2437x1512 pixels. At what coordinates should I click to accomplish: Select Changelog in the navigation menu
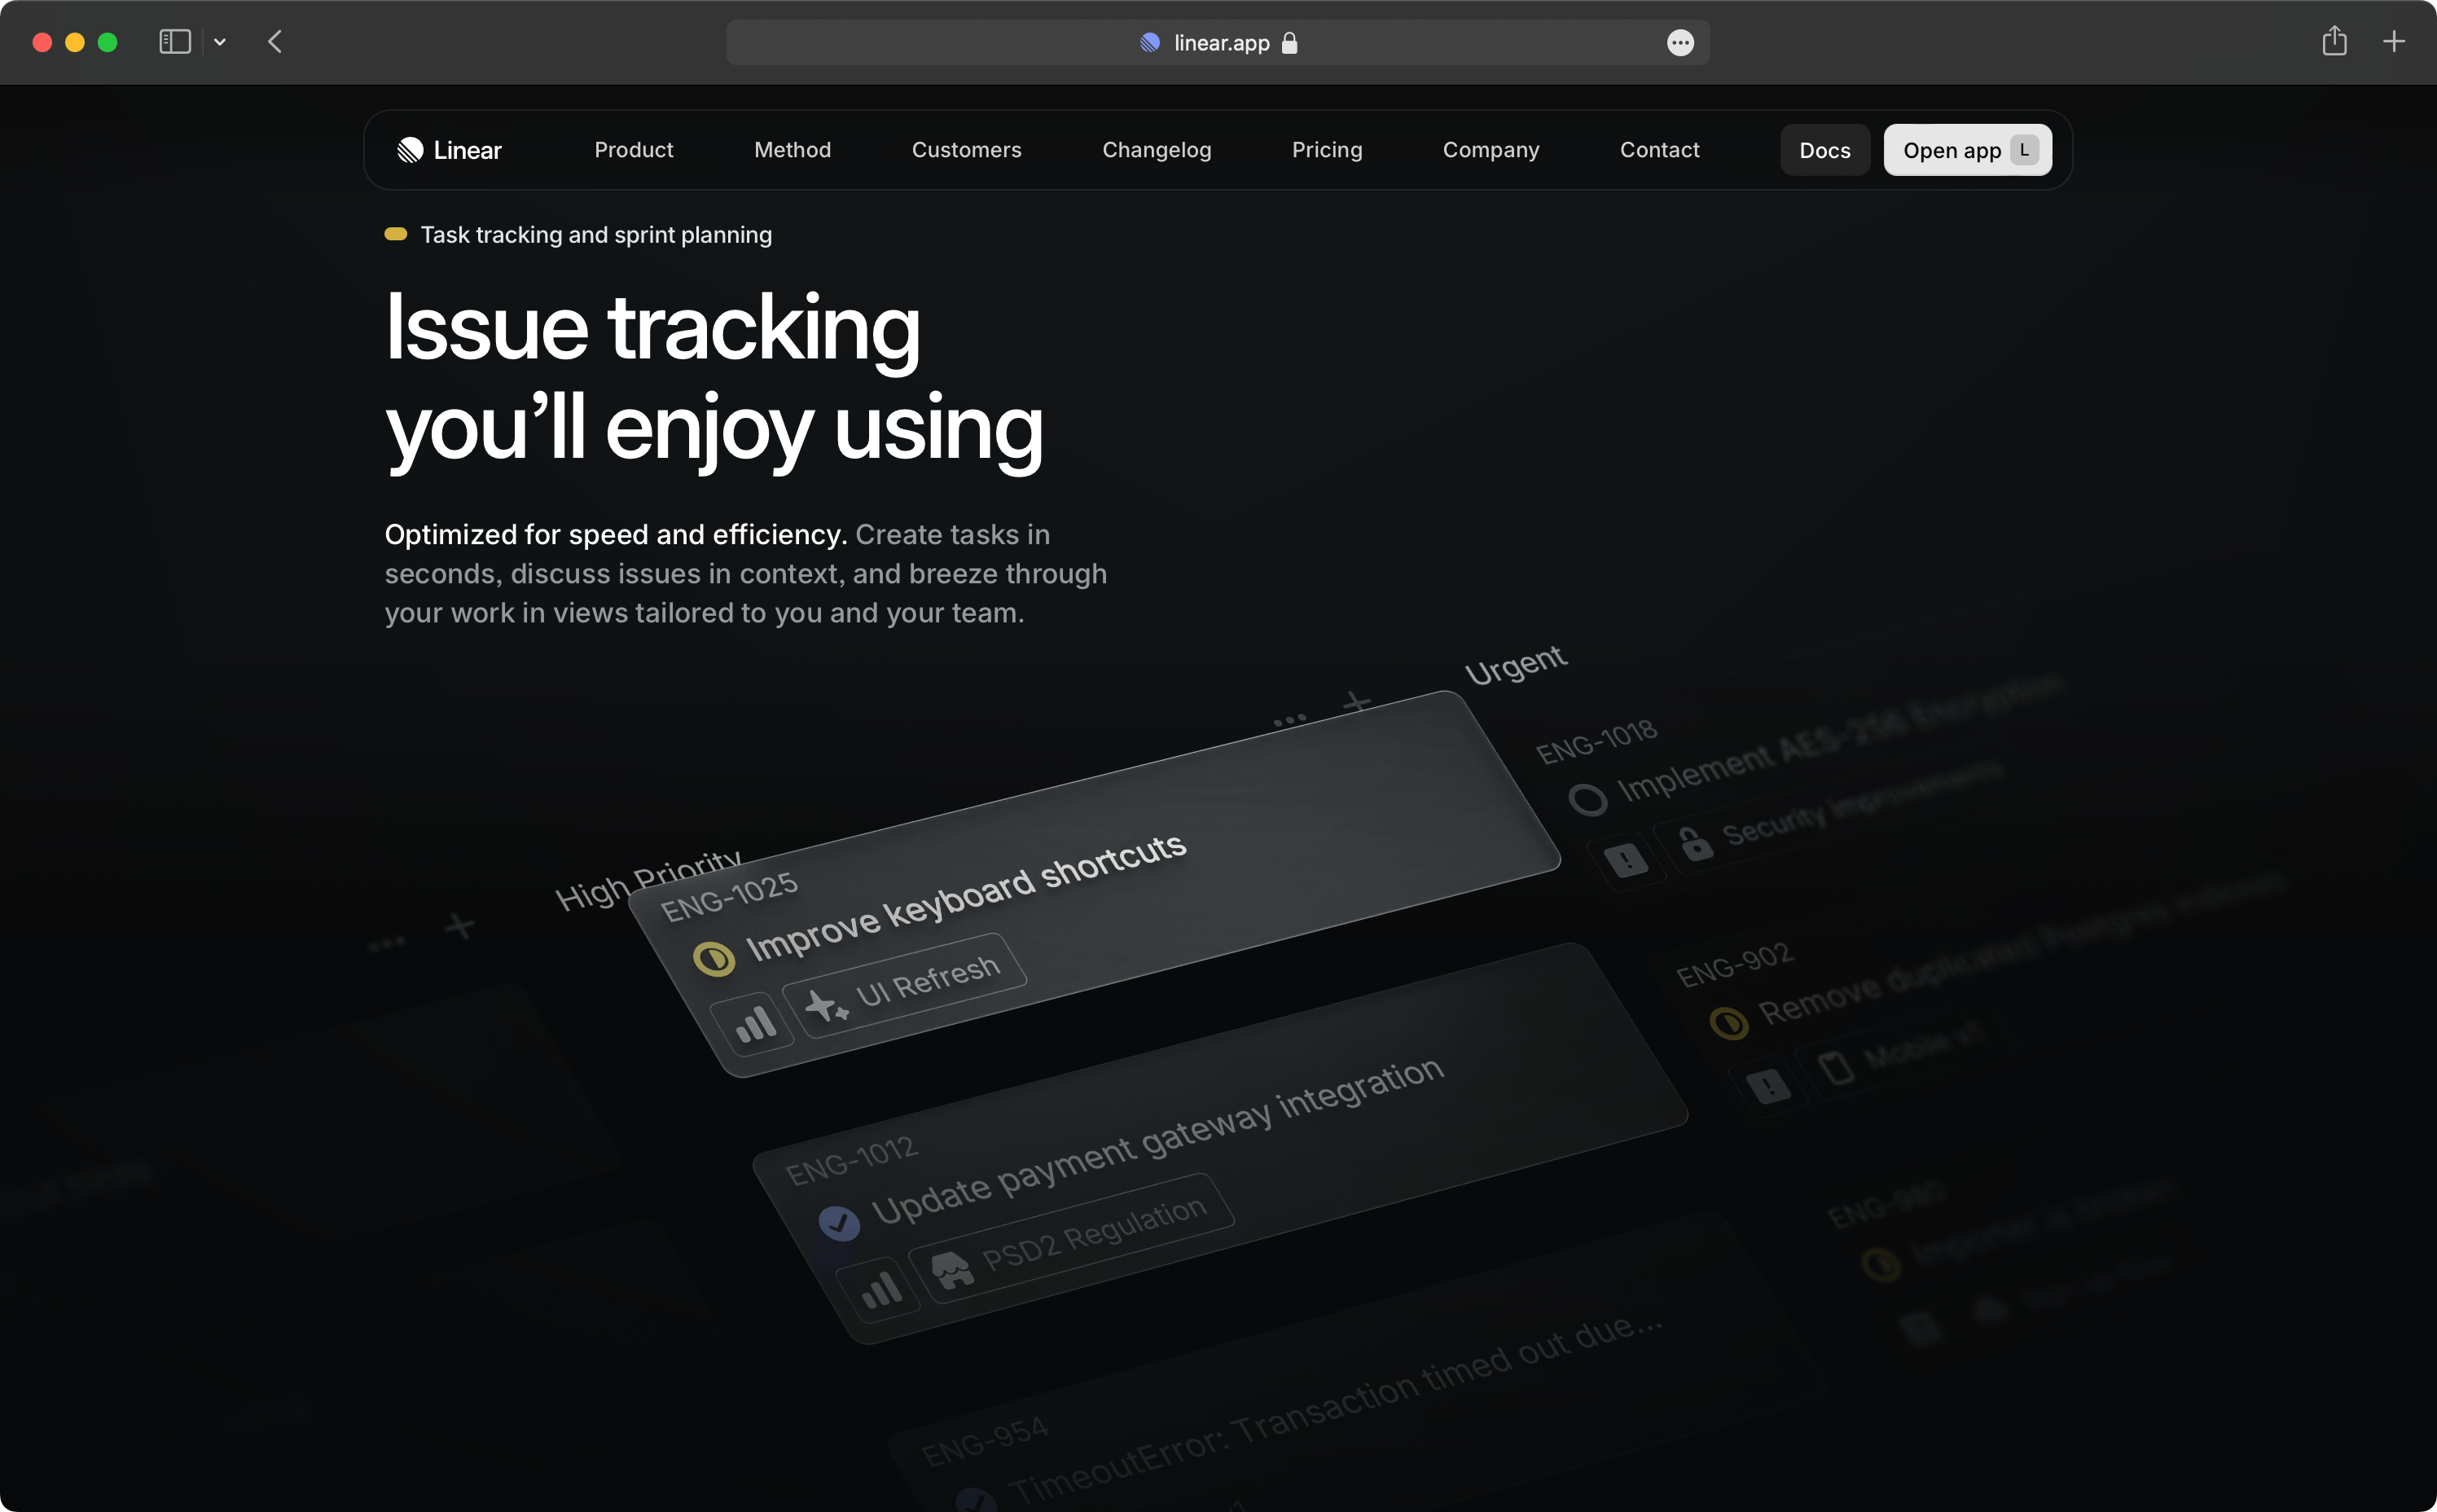[x=1156, y=149]
